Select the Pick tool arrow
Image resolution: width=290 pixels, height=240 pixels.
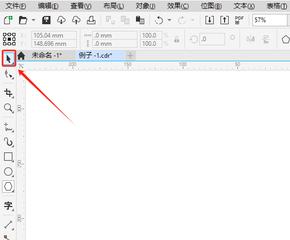pos(9,59)
